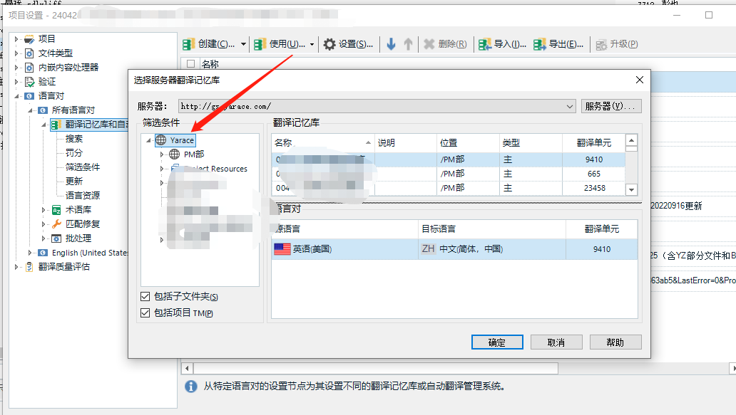Click the Export (导出) icon
The height and width of the screenshot is (415, 736).
click(x=540, y=44)
